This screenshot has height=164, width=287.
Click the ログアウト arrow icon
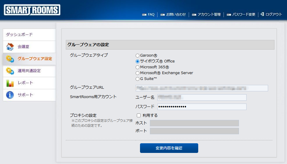pyautogui.click(x=262, y=14)
